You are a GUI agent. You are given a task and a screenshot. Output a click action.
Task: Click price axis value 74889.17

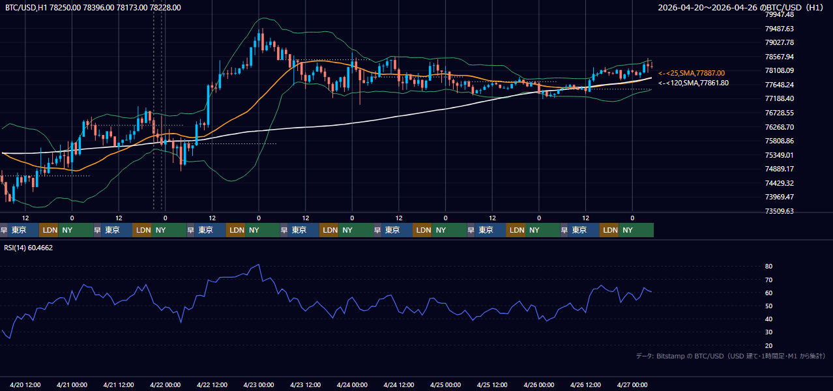779,169
